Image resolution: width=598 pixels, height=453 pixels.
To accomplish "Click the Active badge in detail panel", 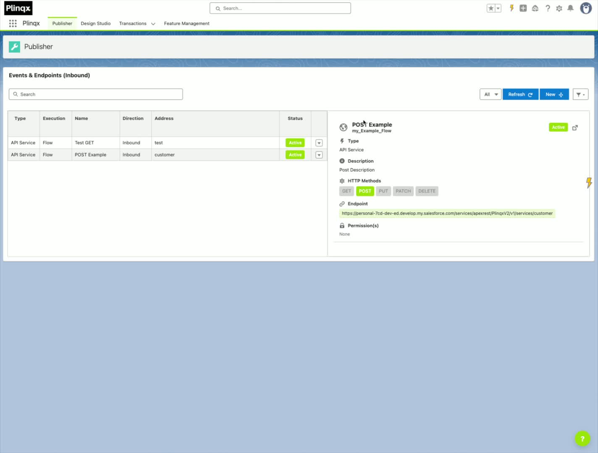I will tap(558, 128).
